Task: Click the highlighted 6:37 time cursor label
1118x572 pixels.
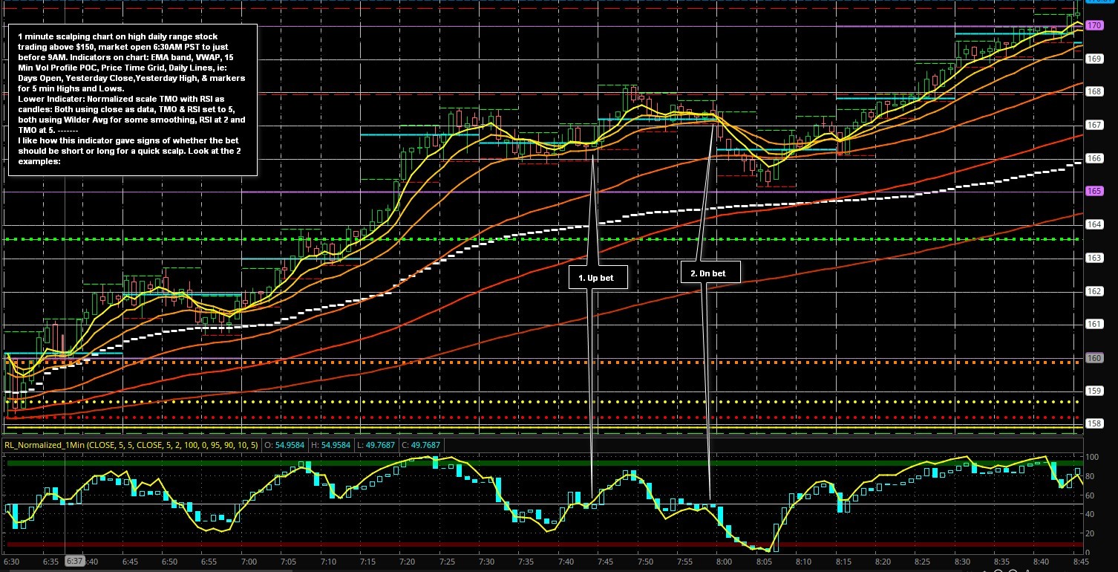Action: (76, 562)
